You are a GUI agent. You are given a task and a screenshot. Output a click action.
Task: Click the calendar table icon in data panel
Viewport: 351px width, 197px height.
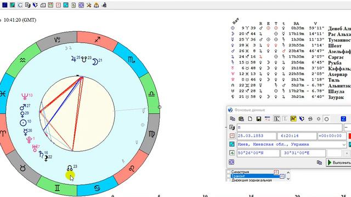(267, 119)
